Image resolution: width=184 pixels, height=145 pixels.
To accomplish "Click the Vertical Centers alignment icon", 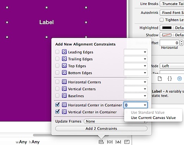I will coord(64,89).
